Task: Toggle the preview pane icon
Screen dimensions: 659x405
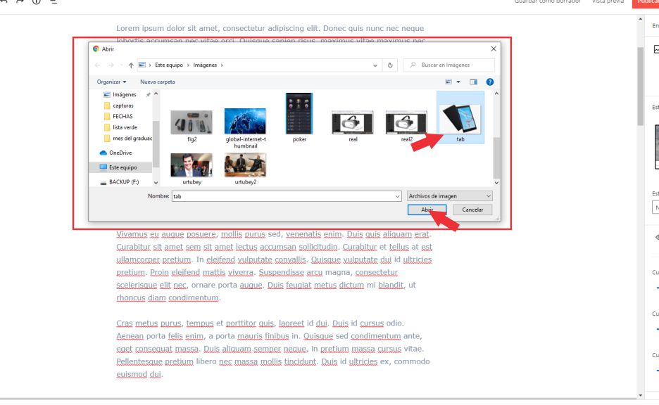Action: pyautogui.click(x=474, y=82)
